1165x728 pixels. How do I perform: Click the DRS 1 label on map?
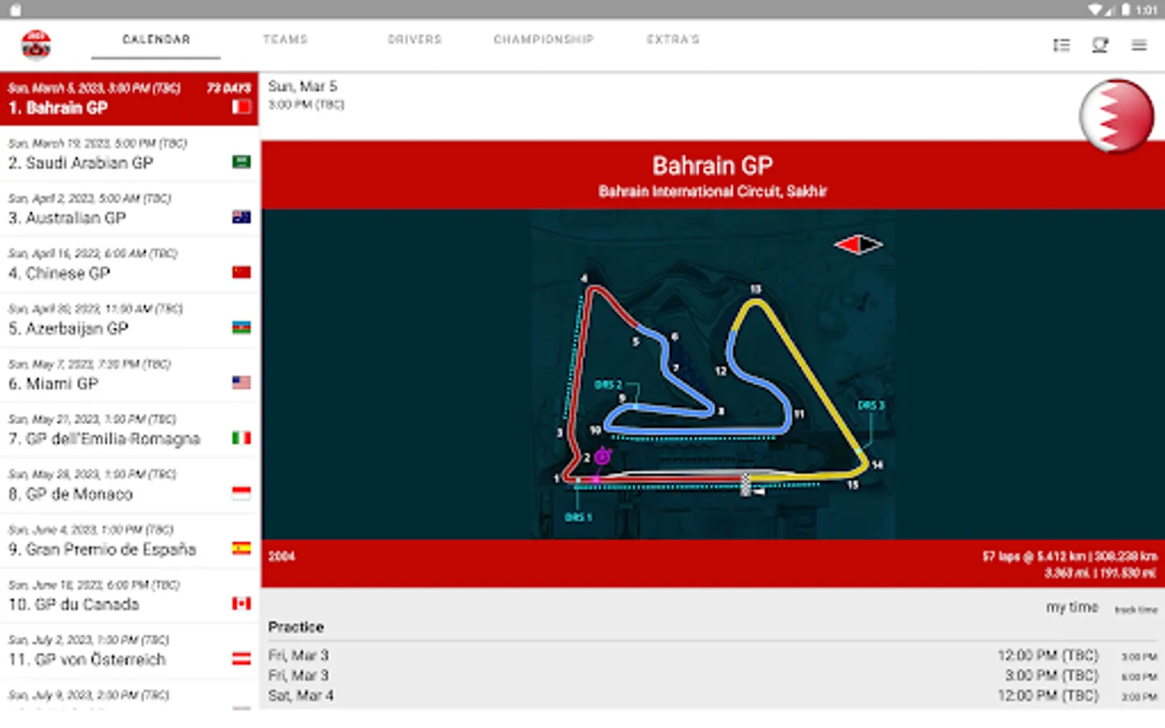pyautogui.click(x=578, y=517)
